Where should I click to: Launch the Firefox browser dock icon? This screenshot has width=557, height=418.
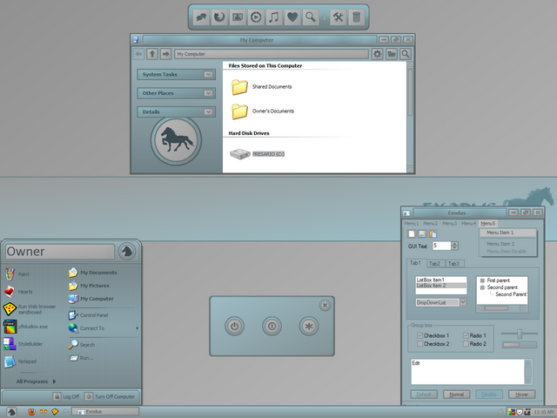[219, 17]
